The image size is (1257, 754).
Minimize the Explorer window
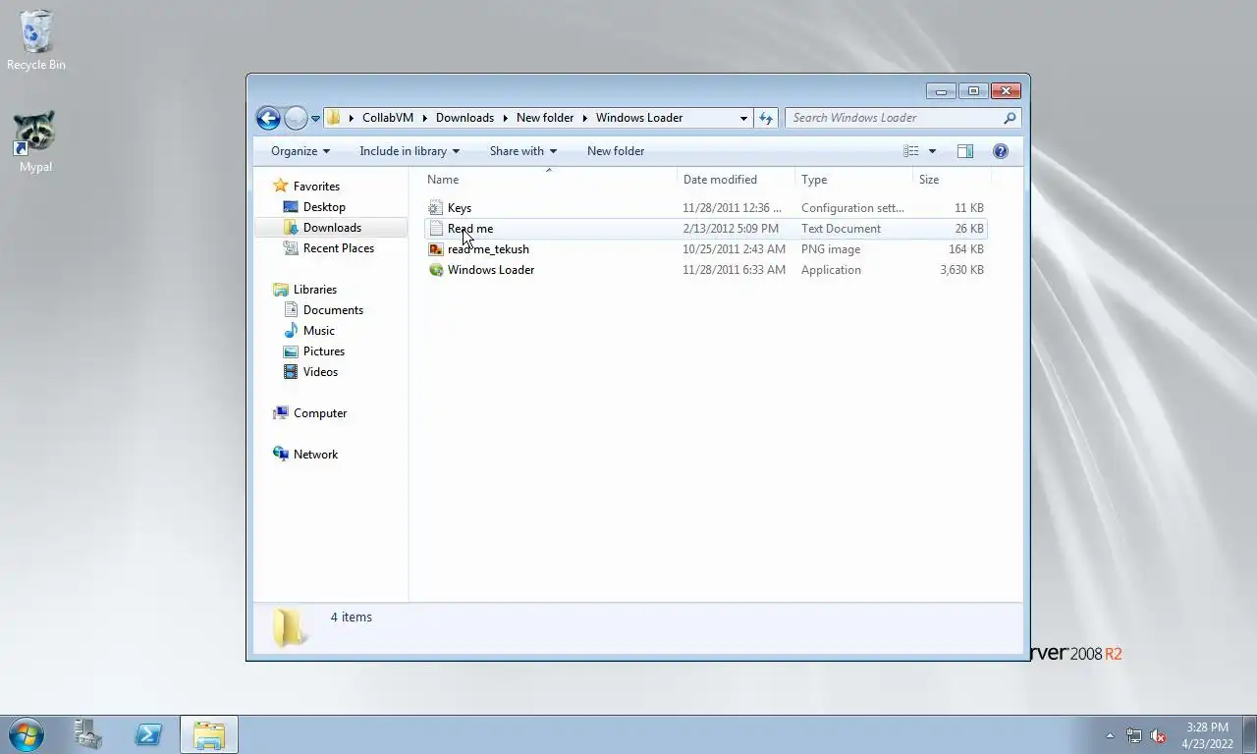coord(941,91)
